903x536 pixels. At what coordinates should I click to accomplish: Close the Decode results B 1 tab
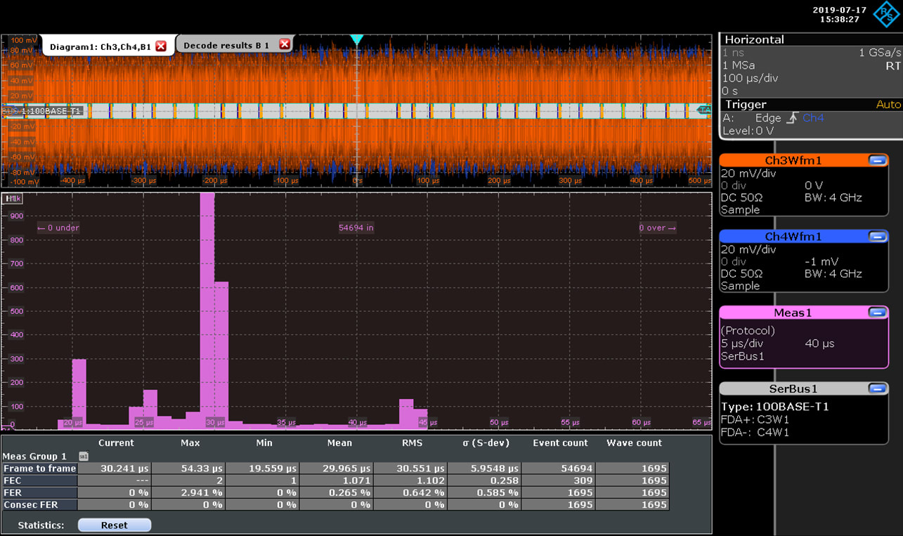point(284,45)
